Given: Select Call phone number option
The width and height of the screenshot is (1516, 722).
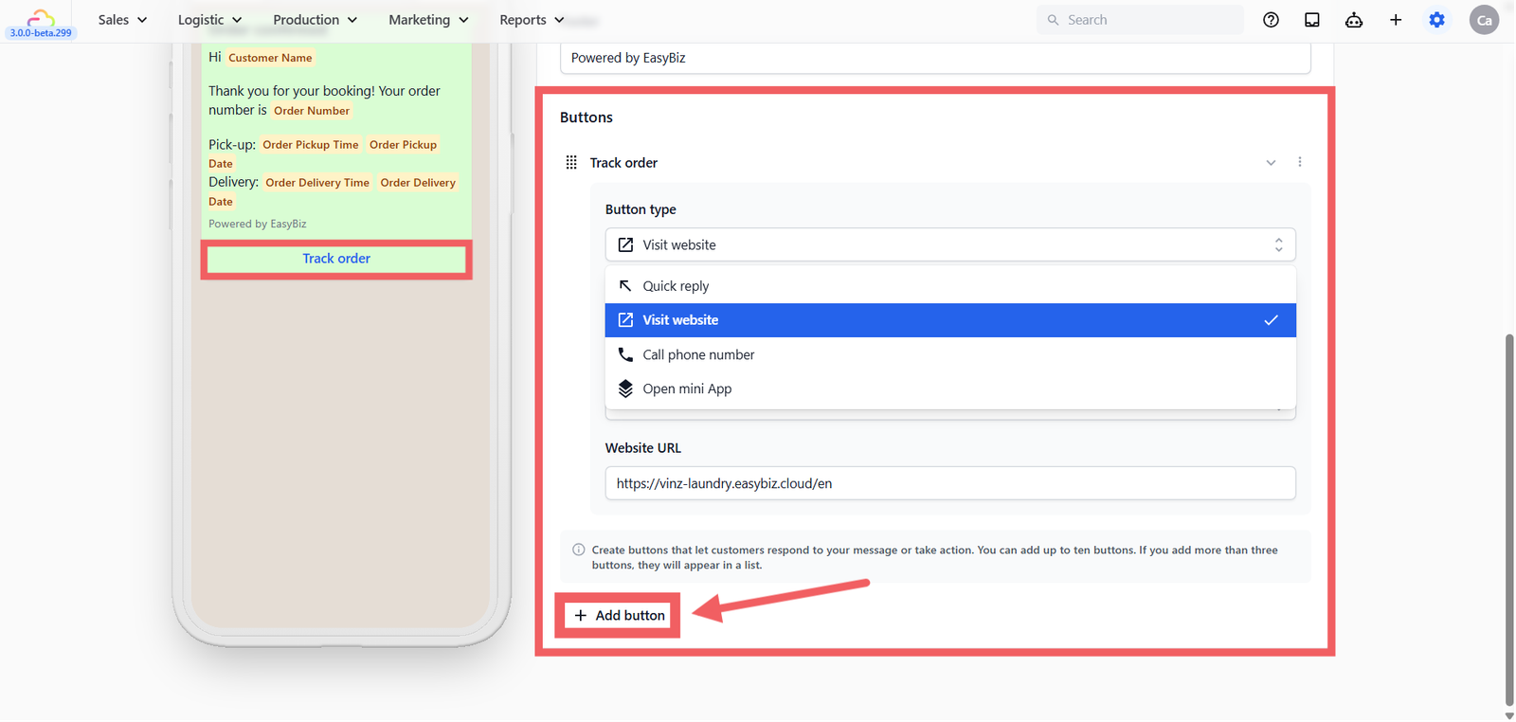Looking at the screenshot, I should click(x=950, y=354).
